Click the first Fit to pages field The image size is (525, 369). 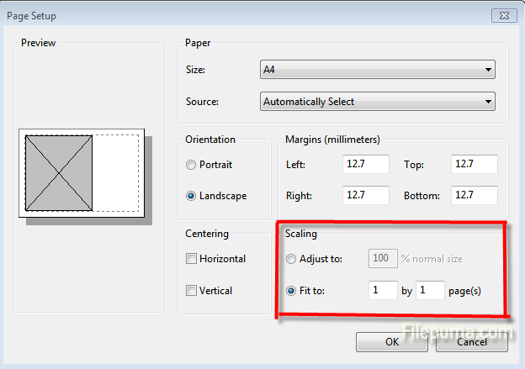click(382, 291)
